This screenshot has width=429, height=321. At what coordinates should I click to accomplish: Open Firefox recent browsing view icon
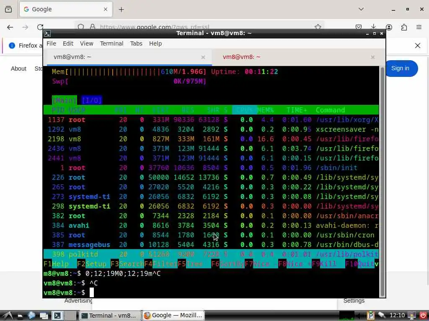pos(8,10)
